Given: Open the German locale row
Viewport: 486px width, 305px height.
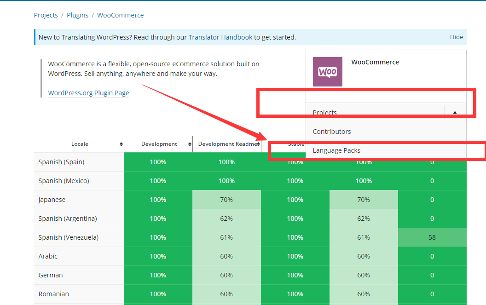Looking at the screenshot, I should click(x=51, y=275).
